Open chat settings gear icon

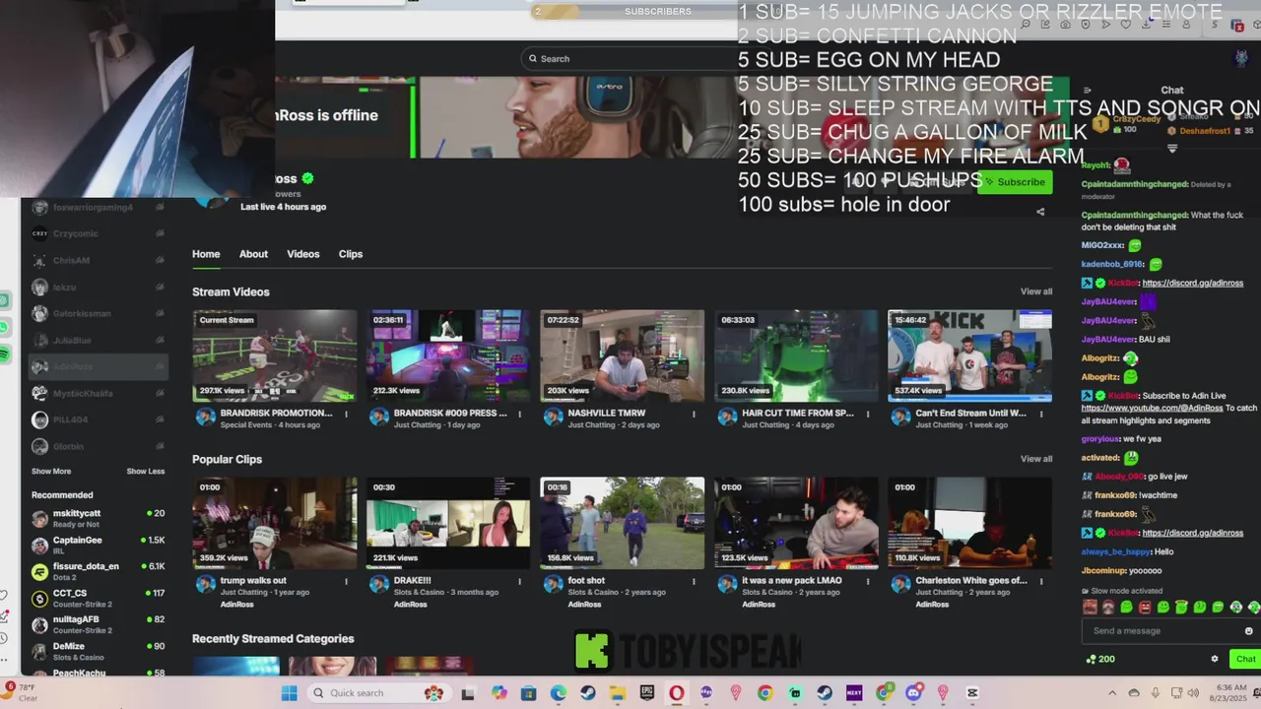tap(1215, 659)
